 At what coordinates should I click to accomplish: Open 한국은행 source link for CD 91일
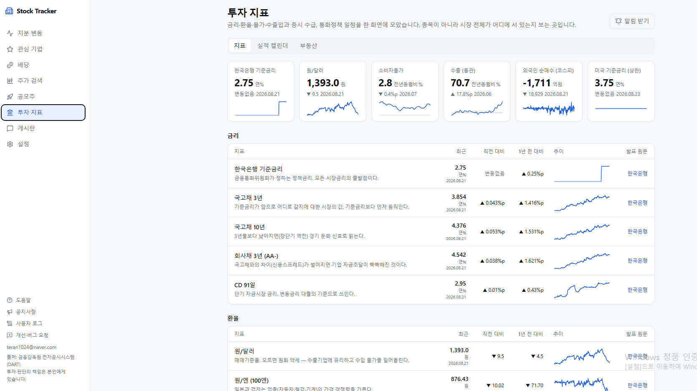point(637,290)
